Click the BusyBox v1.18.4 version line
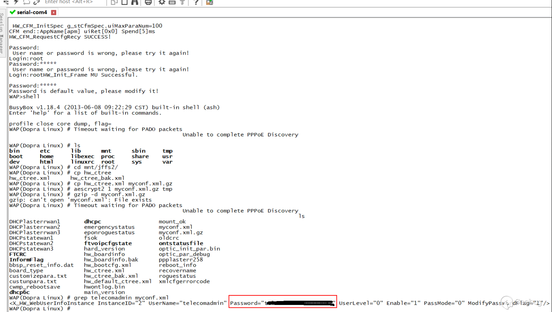 (114, 107)
